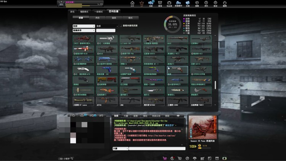Screen dimensions: 286x161
Task: Click the calendar icon in bottom bar
Action: 217,158
